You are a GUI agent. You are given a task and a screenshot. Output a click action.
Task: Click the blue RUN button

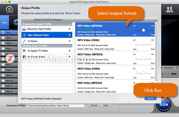164,105
